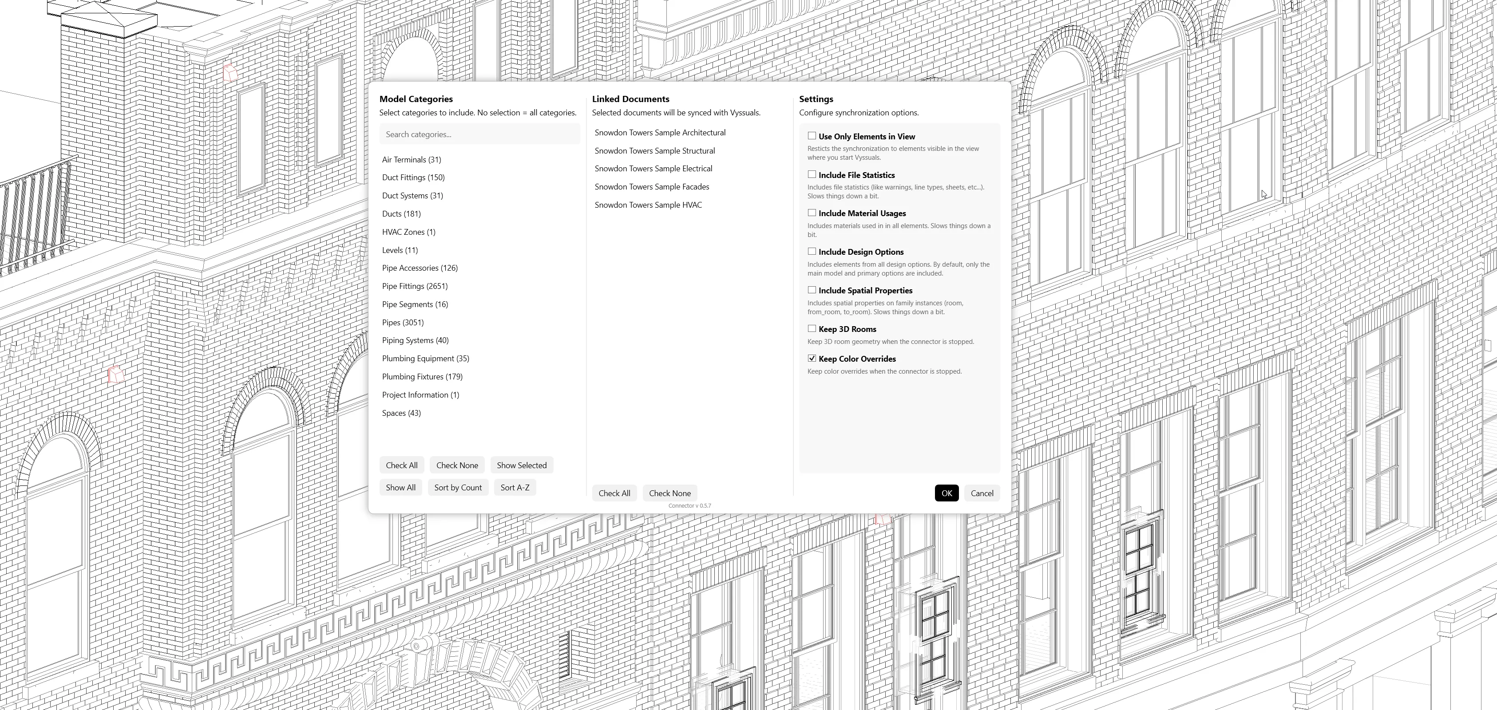Dismiss the dialog with Cancel
Image resolution: width=1497 pixels, height=710 pixels.
coord(982,493)
